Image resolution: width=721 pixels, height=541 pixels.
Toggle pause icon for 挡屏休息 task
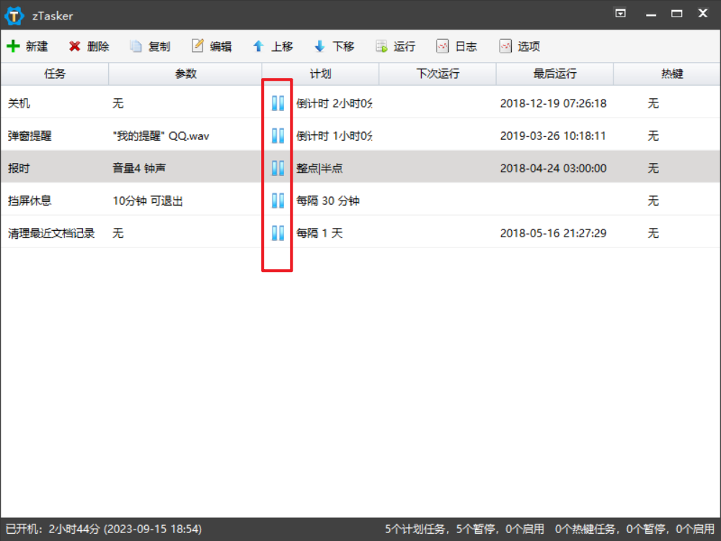point(278,201)
